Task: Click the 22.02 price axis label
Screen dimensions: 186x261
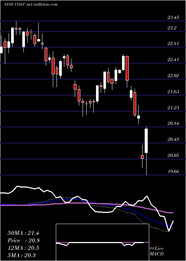Action: point(173,76)
